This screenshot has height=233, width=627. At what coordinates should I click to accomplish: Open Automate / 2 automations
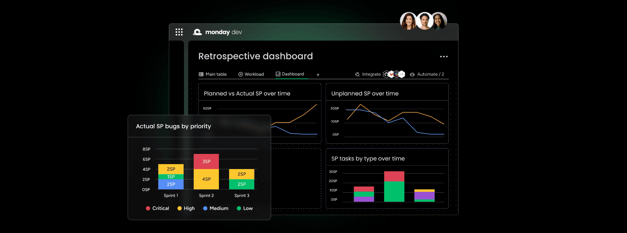pyautogui.click(x=427, y=74)
